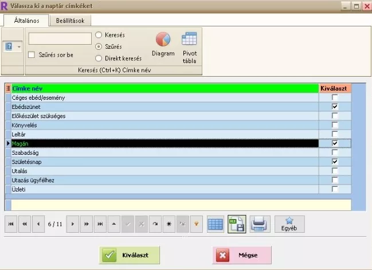Click the grid view icon in bottom toolbar
Screen dimensions: 372x270
tap(215, 224)
